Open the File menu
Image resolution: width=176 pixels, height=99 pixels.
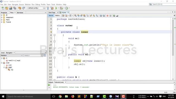pos(2,4)
